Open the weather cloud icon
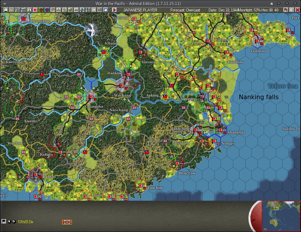 pos(106,10)
